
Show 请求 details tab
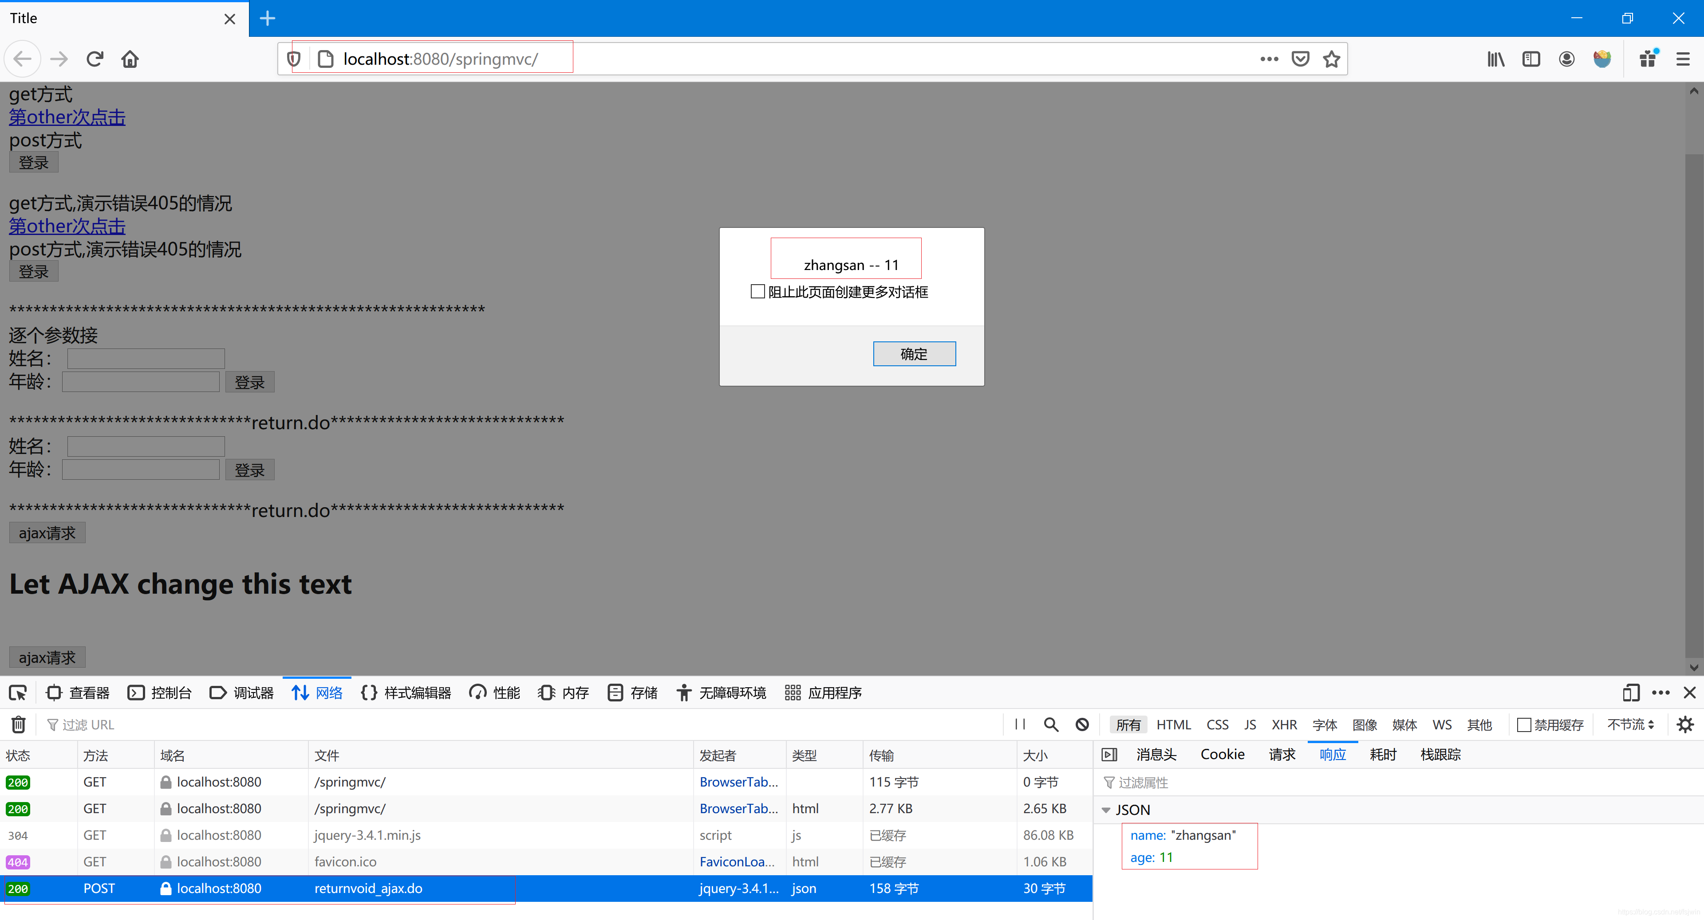[x=1282, y=755]
